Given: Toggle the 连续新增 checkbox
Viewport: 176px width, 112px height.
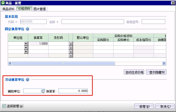Looking at the screenshot, I should [4, 106].
